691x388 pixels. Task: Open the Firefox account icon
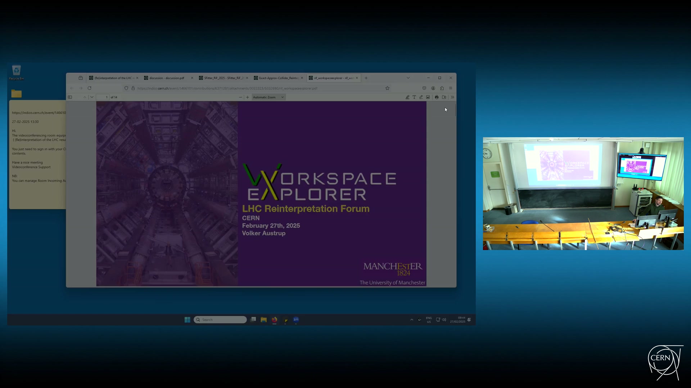[x=433, y=88]
